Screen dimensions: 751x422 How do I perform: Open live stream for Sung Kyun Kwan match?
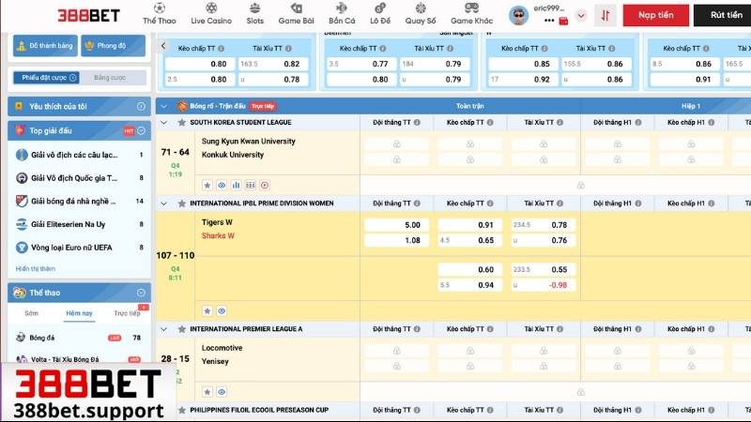tap(265, 186)
